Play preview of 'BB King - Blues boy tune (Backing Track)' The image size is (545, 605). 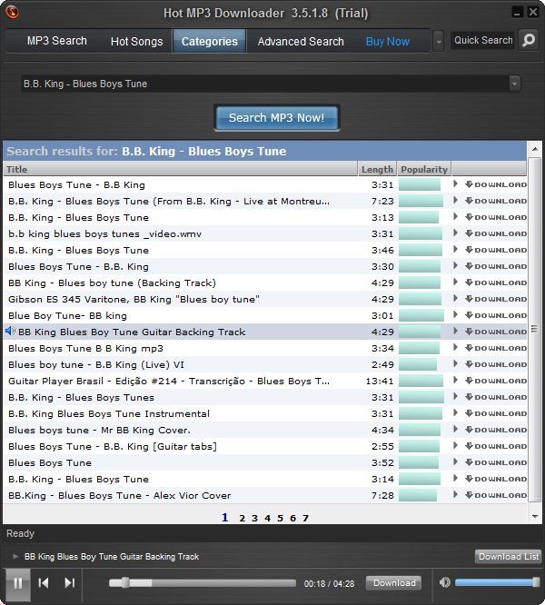(x=455, y=282)
